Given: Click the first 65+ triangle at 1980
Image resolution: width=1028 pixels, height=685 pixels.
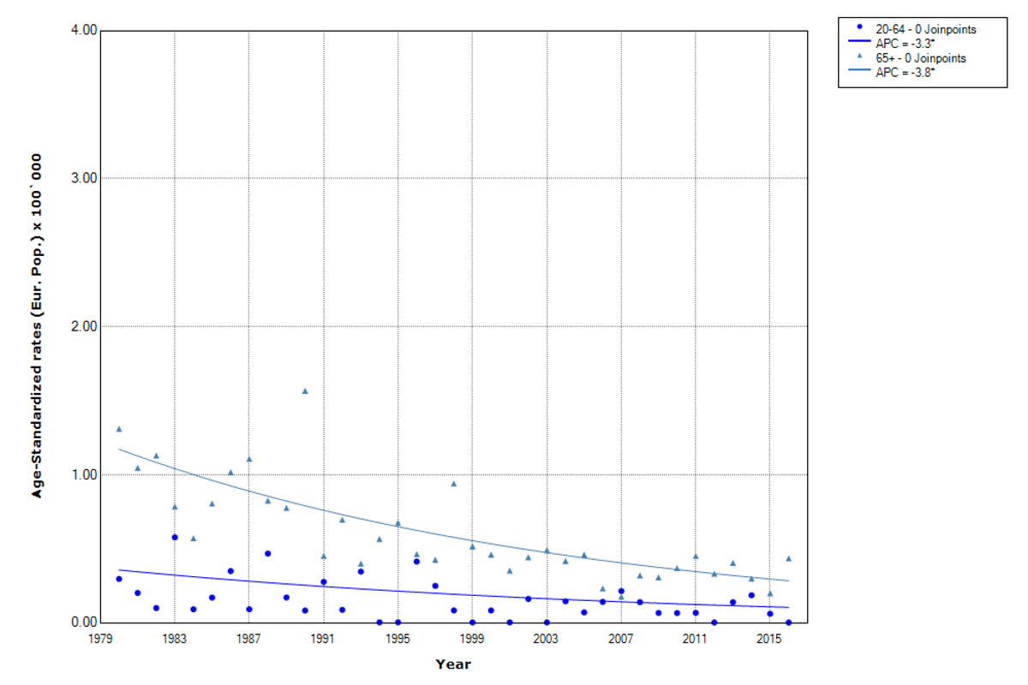Looking at the screenshot, I should pyautogui.click(x=119, y=429).
